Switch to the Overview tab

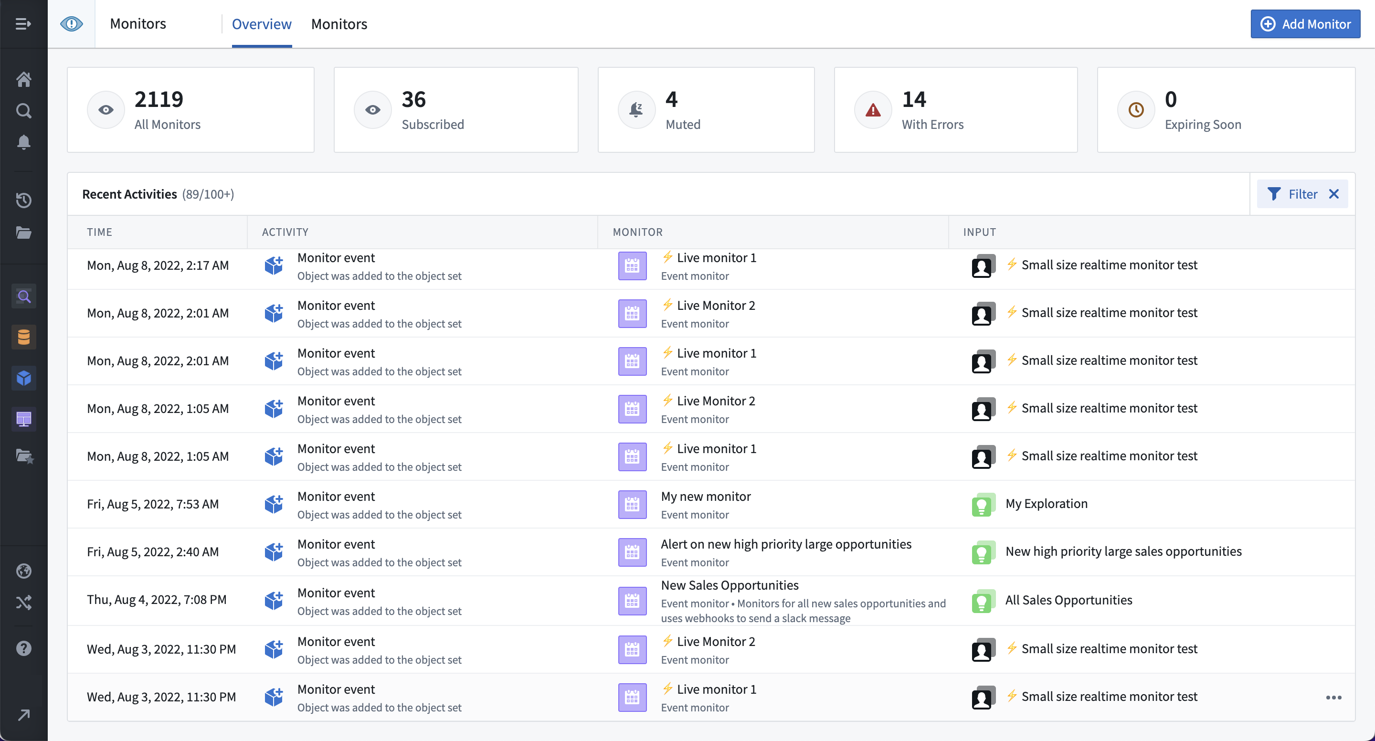262,24
